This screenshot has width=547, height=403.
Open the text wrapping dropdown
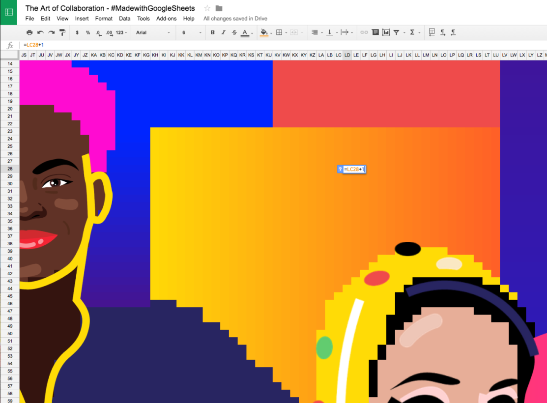(347, 32)
